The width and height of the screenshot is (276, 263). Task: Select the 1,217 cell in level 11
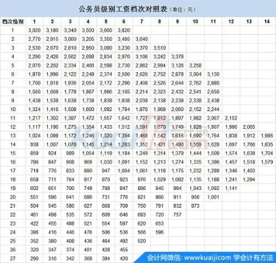click(x=34, y=118)
